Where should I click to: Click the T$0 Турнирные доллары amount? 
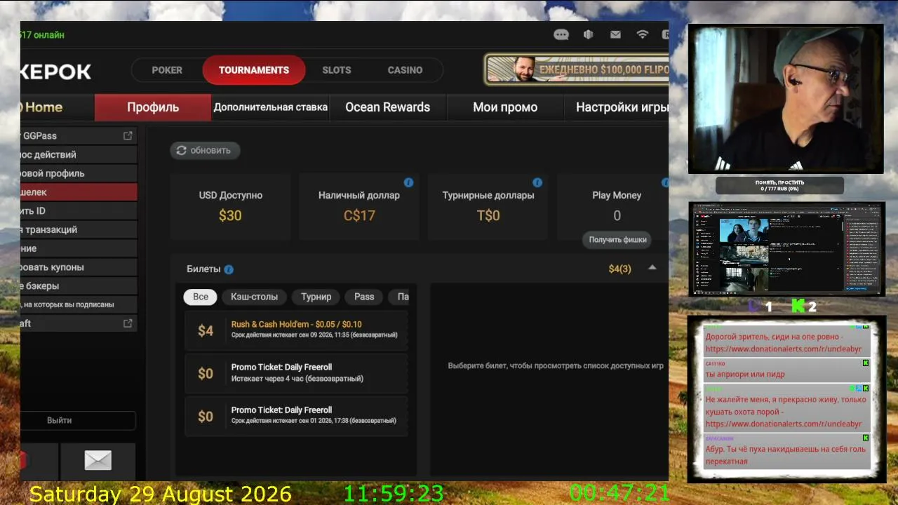pyautogui.click(x=488, y=215)
